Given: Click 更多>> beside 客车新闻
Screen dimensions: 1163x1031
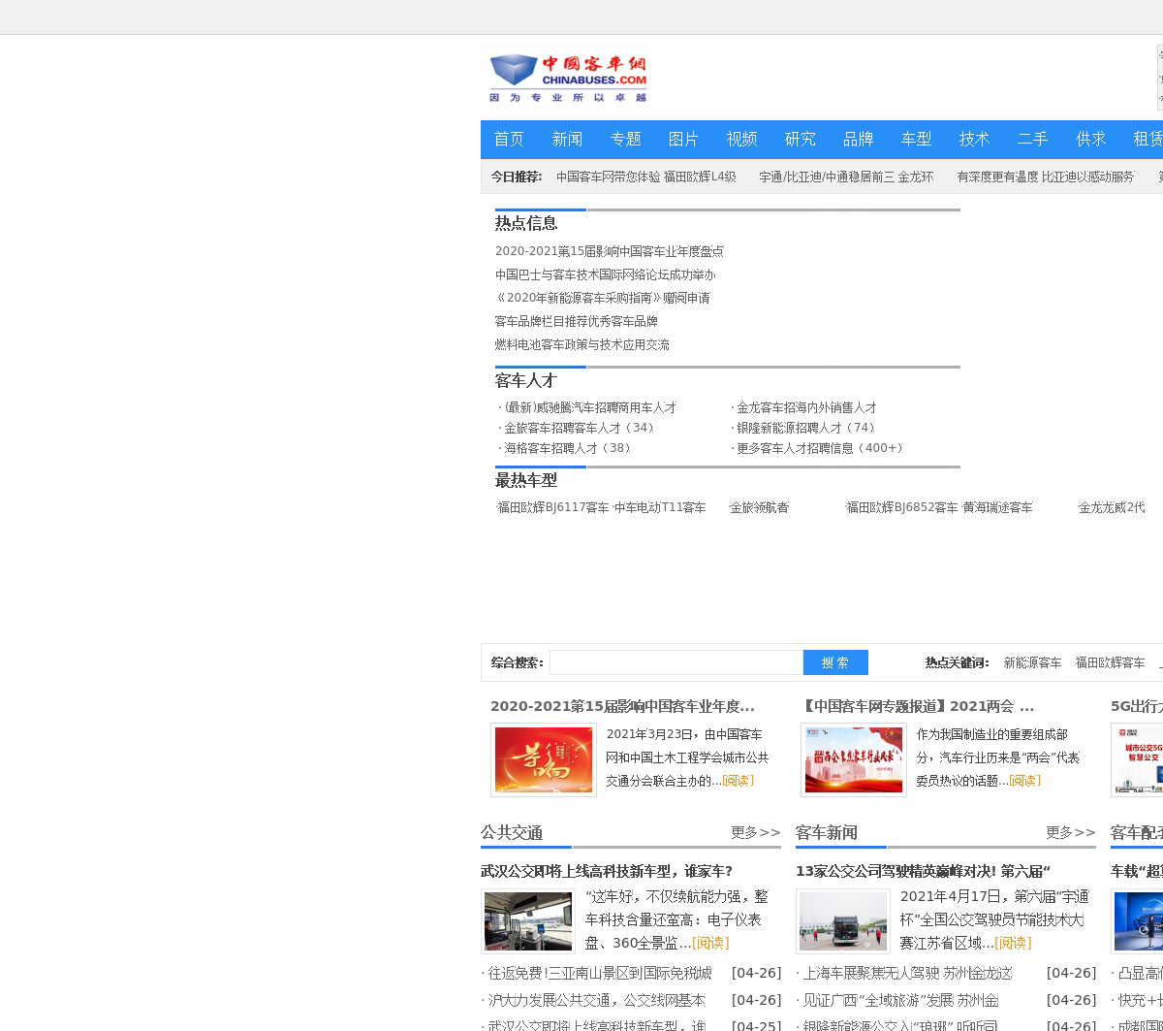Looking at the screenshot, I should coord(1071,832).
